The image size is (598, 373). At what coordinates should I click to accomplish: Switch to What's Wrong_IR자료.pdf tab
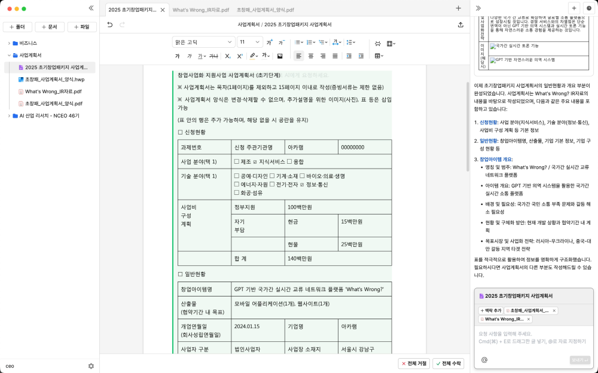[201, 10]
